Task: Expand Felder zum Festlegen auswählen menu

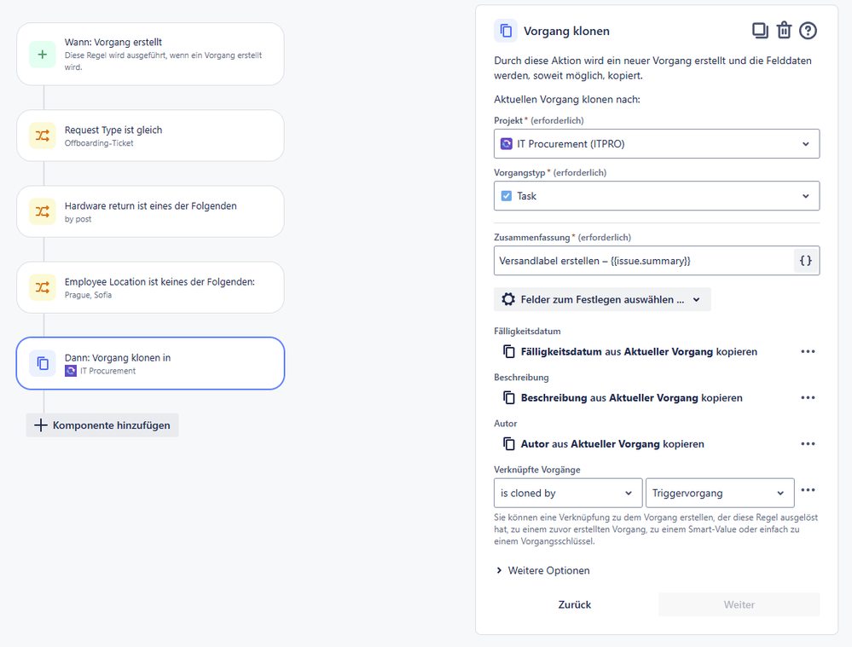Action: [601, 299]
